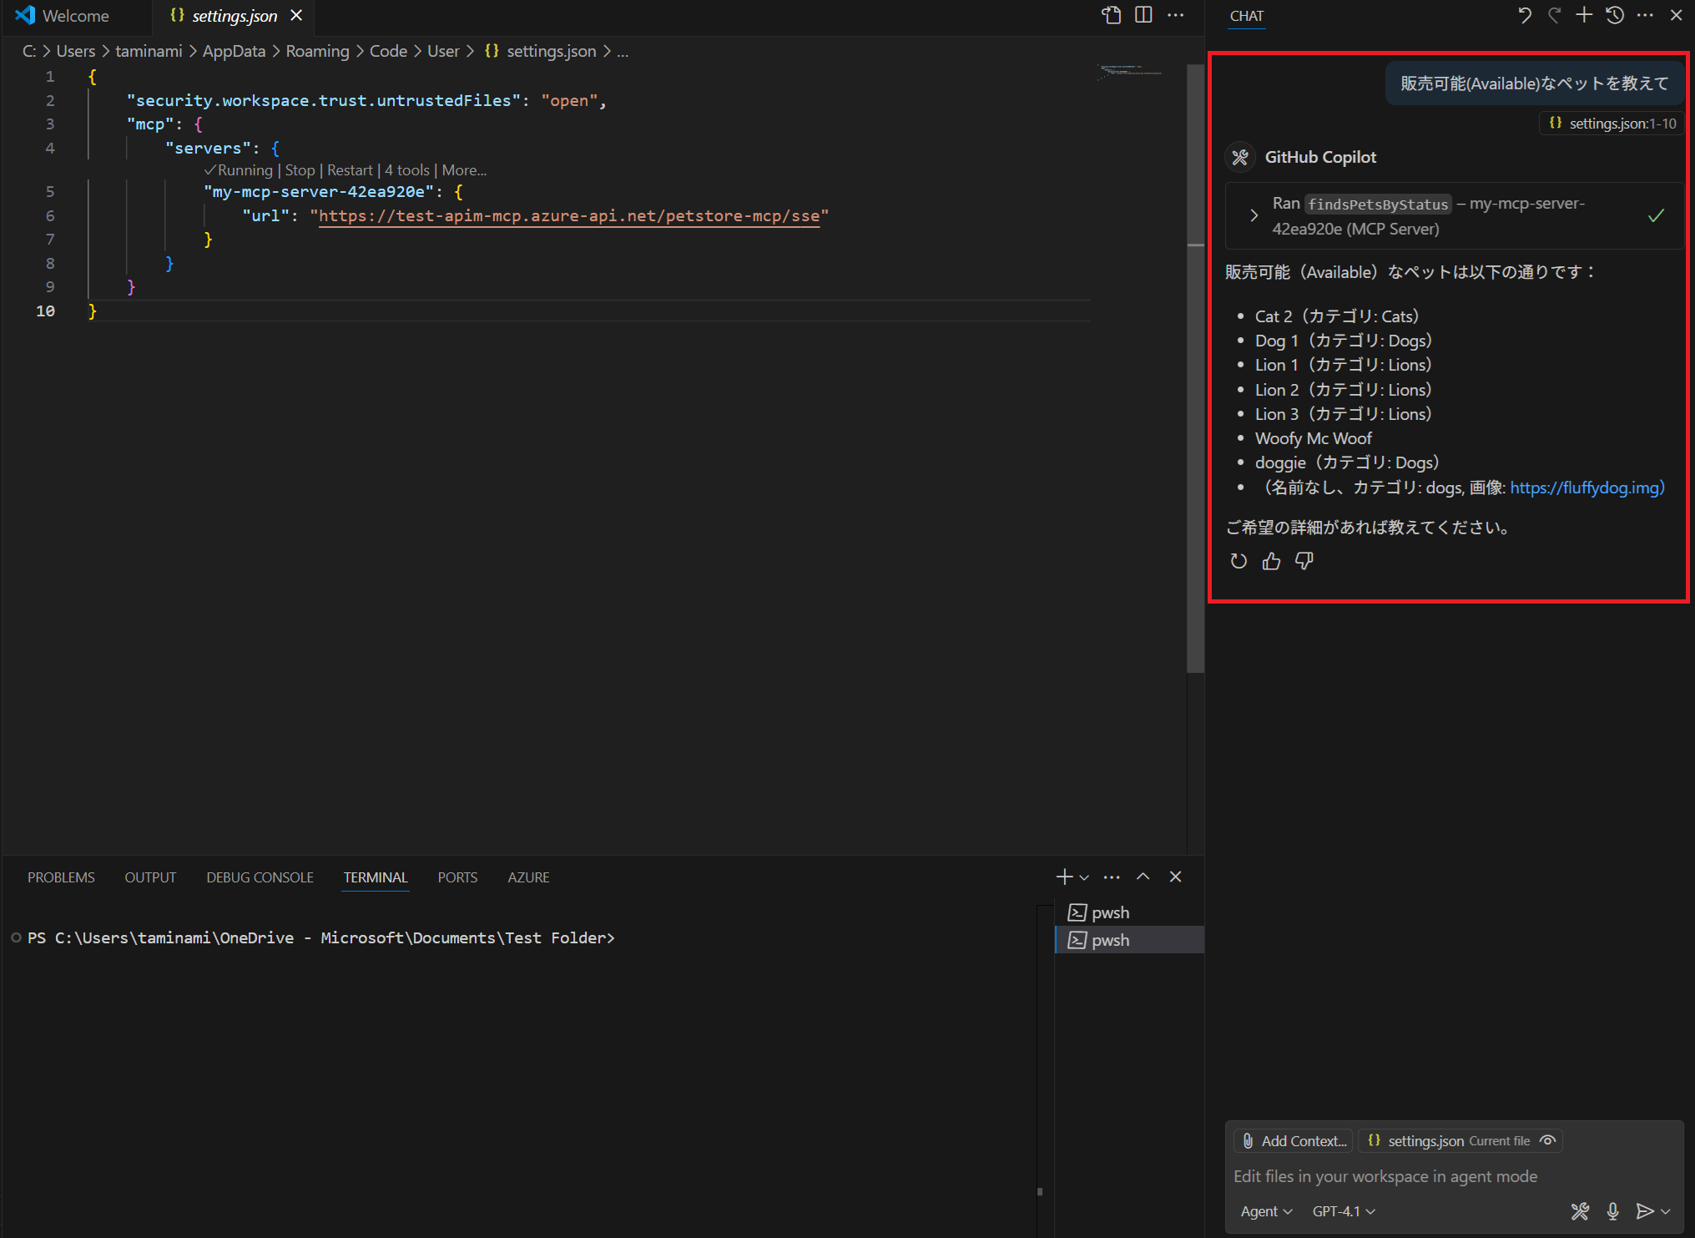Screen dimensions: 1695x1238
Task: Click taminami in the breadcrumb
Action: [149, 51]
